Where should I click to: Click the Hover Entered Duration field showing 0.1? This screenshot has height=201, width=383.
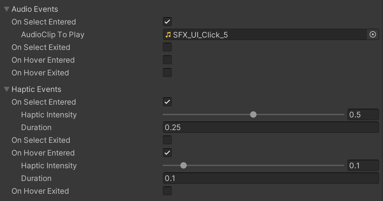pos(270,178)
